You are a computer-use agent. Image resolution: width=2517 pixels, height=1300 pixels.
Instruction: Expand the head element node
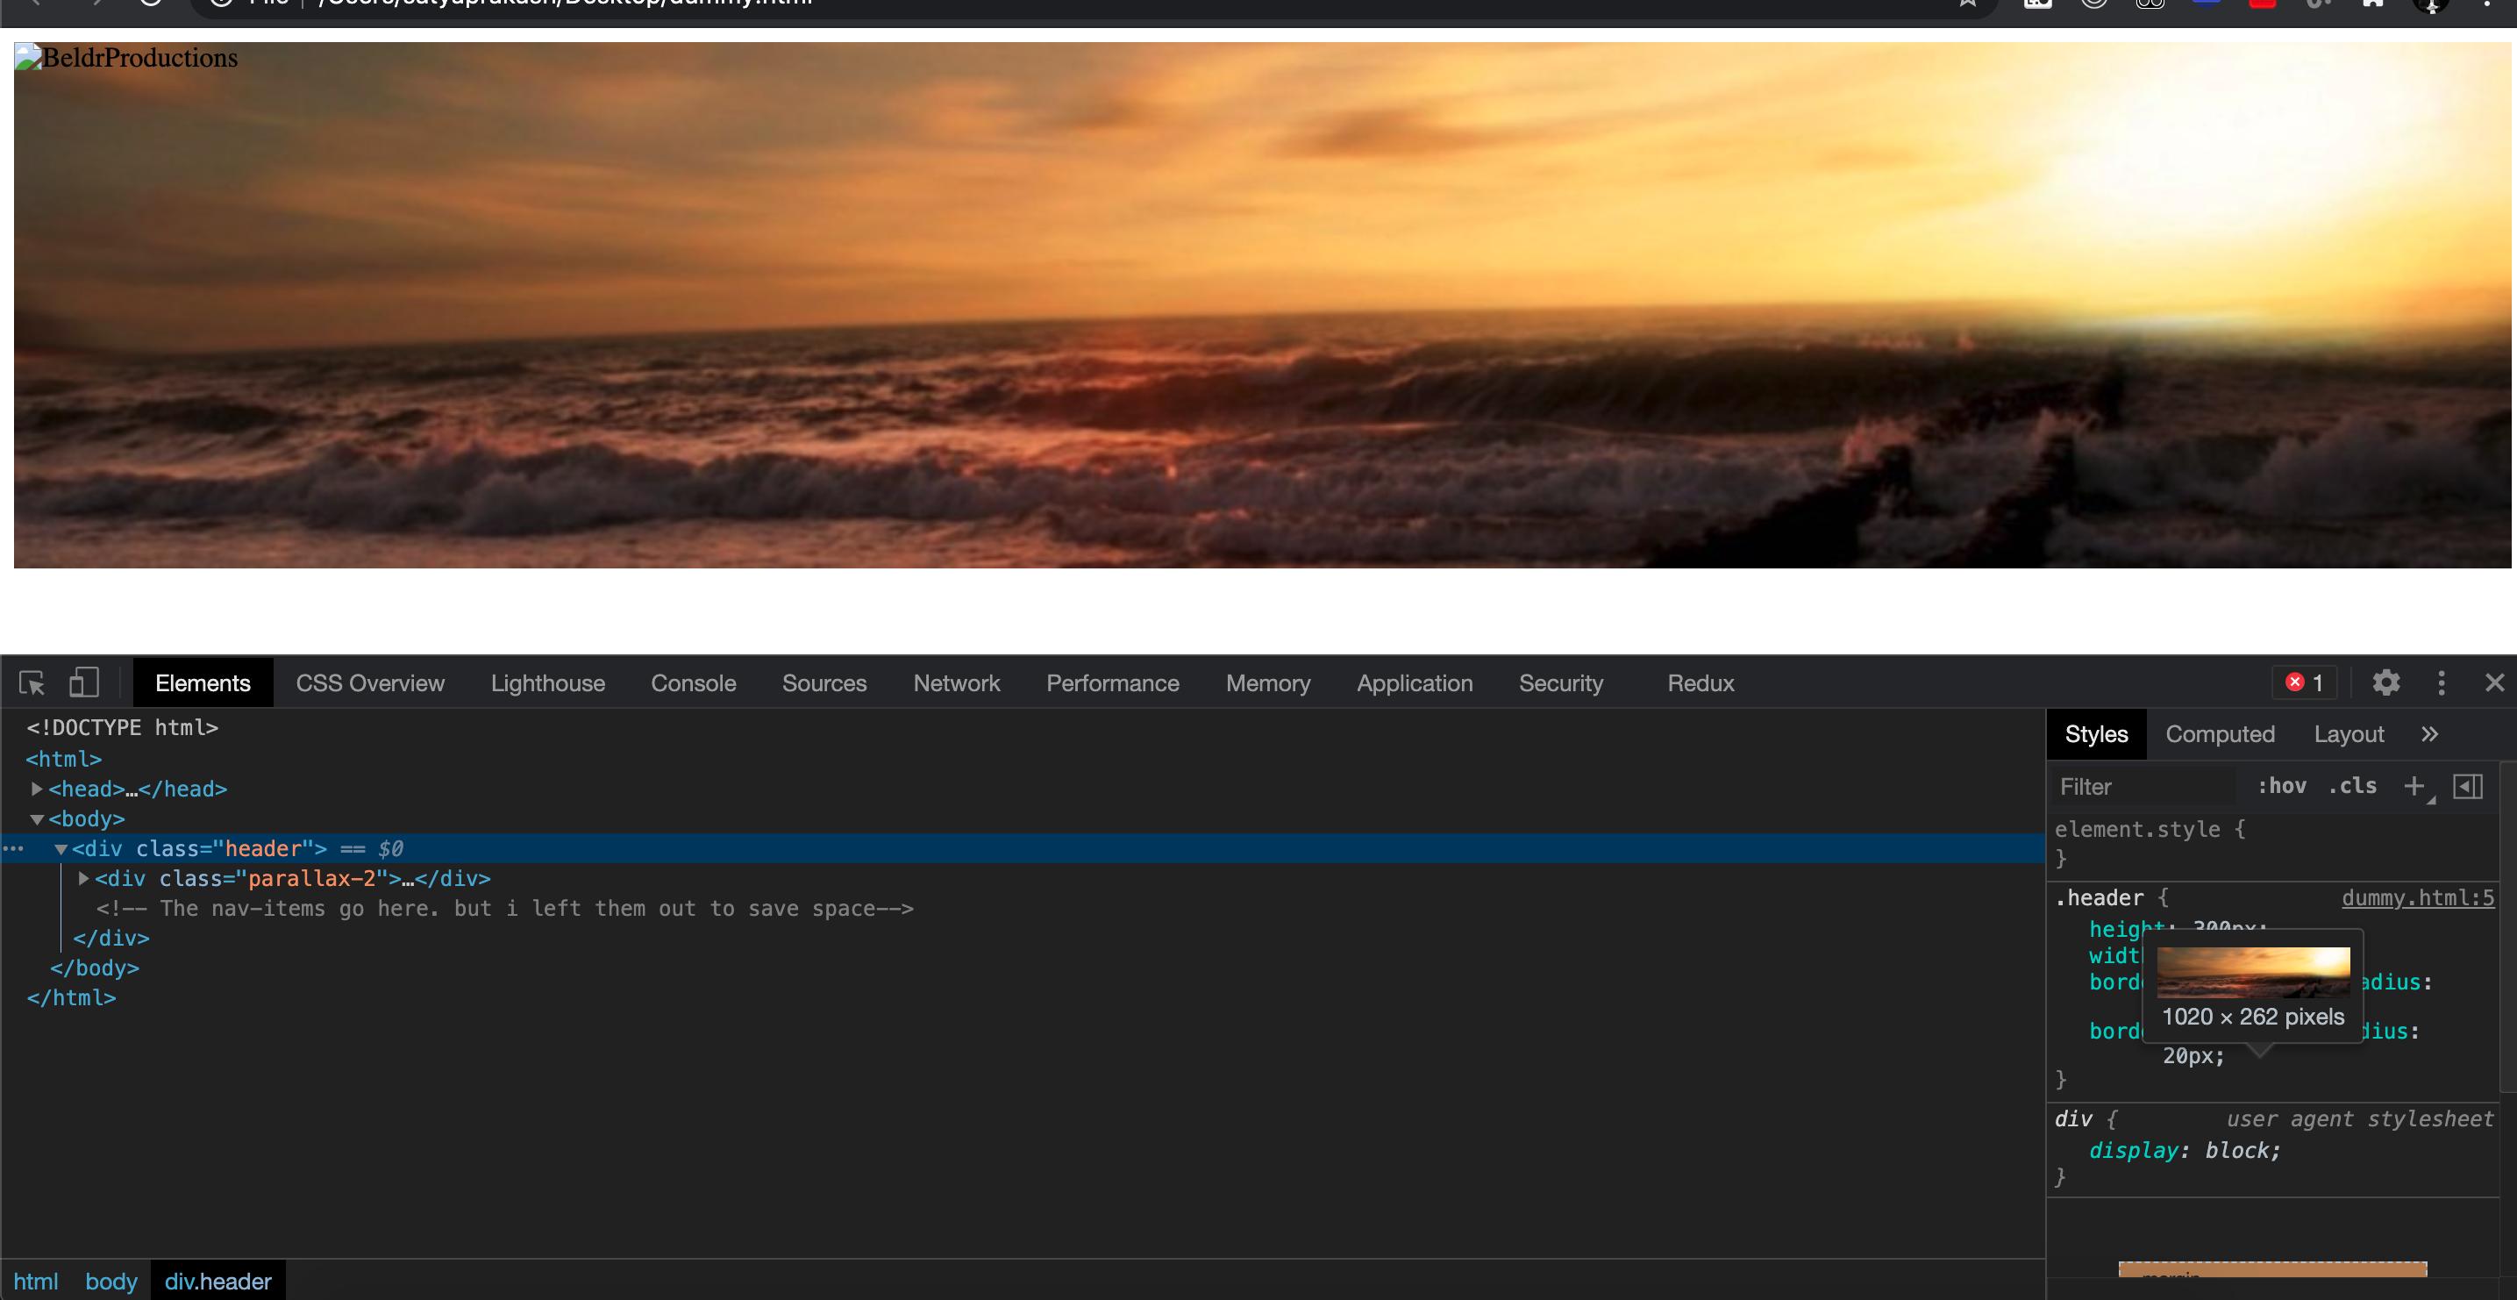[x=37, y=789]
